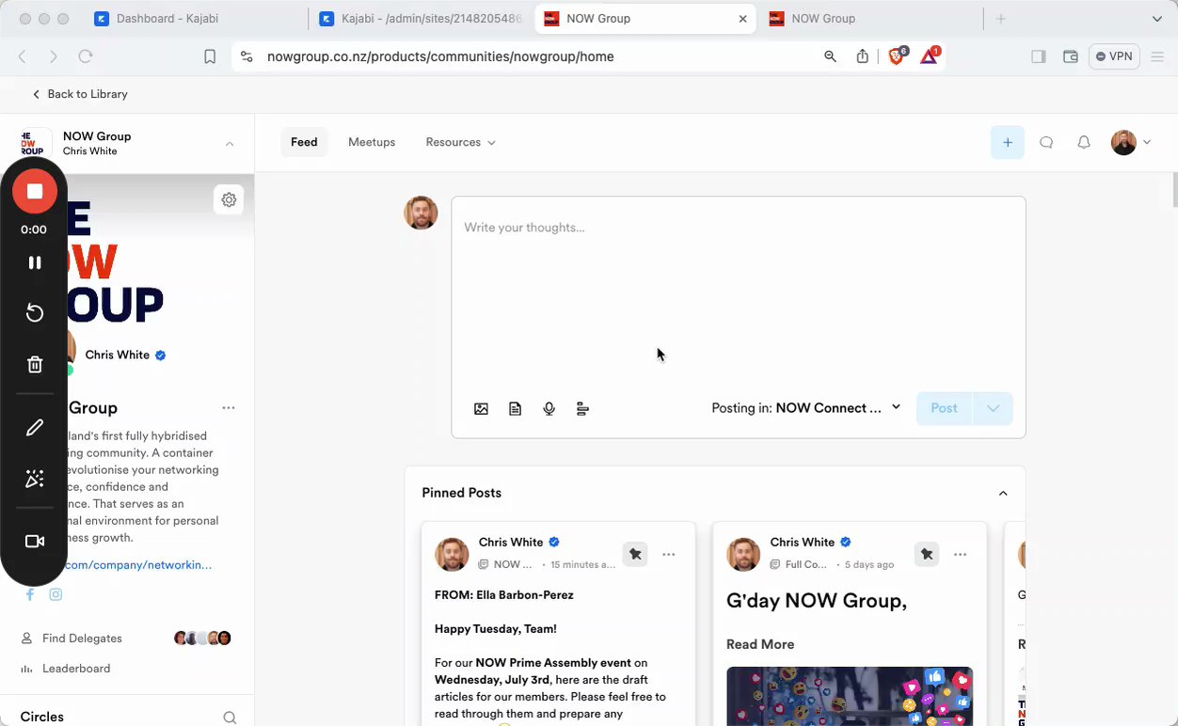Open browser zoom magnifier icon
Screen dimensions: 1178x726
(x=830, y=56)
